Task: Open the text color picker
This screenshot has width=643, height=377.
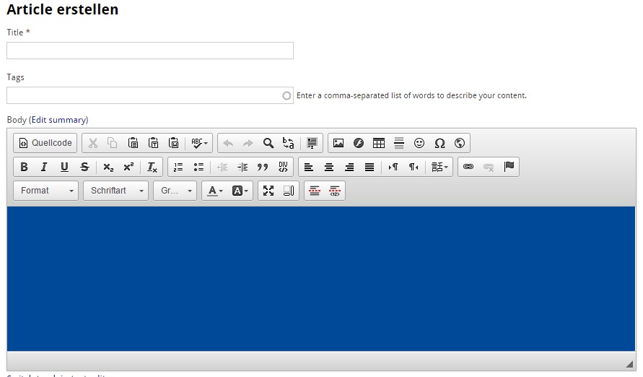Action: 215,191
